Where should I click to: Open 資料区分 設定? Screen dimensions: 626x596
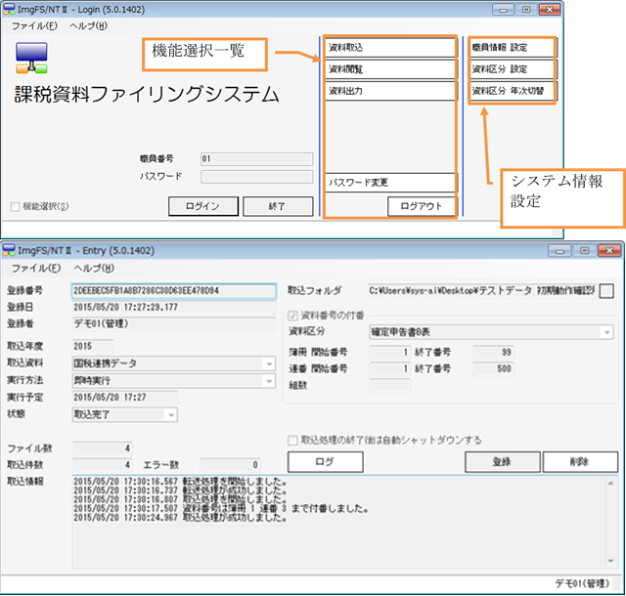[x=513, y=69]
